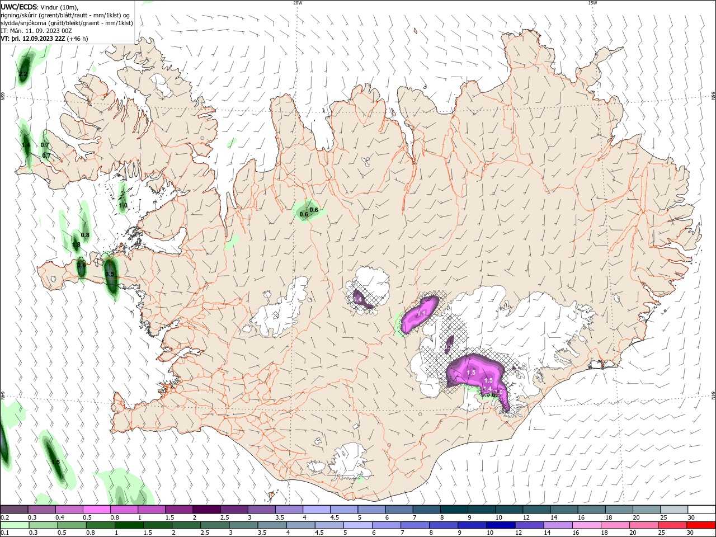
Task: Click the light gray swatch at snow value 25
Action: tap(673, 510)
